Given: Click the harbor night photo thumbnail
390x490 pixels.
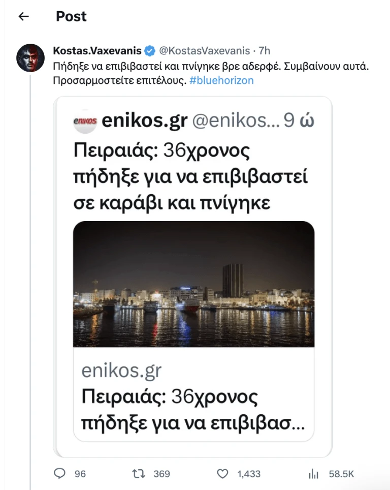Looking at the screenshot, I should [195, 283].
